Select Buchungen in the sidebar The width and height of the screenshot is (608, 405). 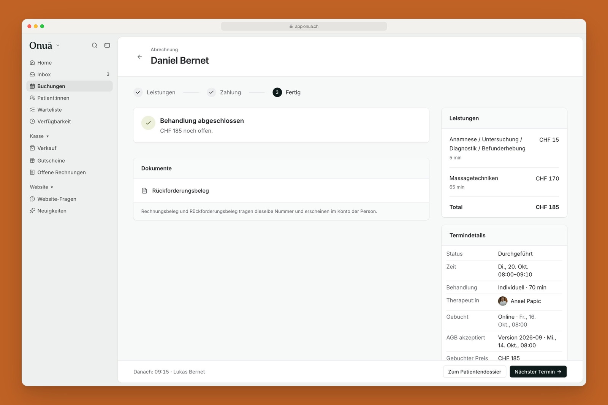click(x=70, y=86)
